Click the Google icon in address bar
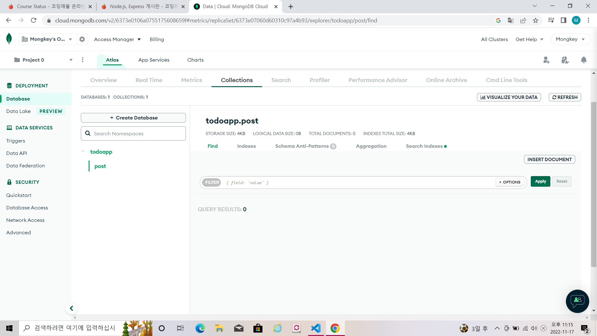Viewport: 597px width, 336px height. click(x=498, y=21)
